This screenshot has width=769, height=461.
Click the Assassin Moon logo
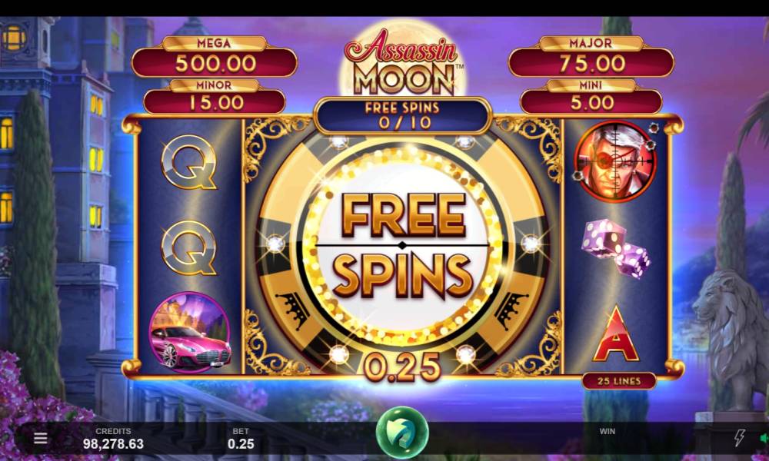point(402,61)
